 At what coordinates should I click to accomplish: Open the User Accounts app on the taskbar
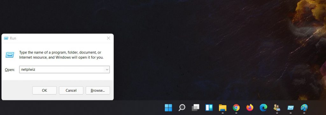[x=277, y=108]
